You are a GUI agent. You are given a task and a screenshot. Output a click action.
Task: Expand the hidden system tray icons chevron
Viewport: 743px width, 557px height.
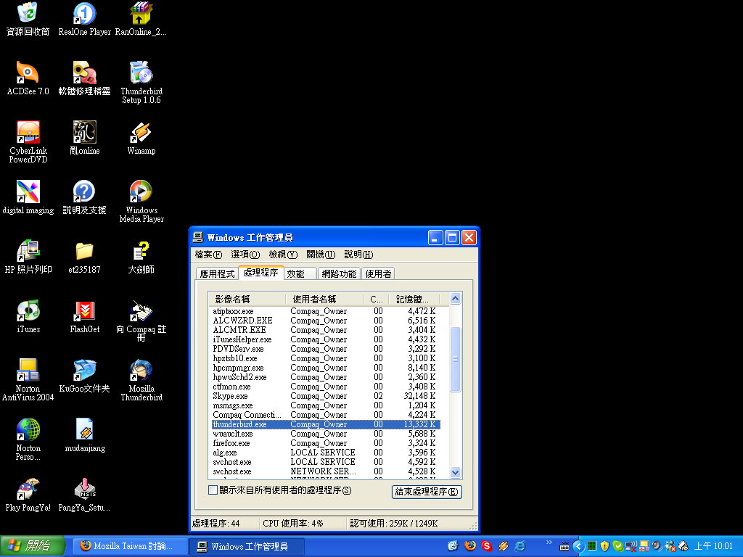[578, 546]
